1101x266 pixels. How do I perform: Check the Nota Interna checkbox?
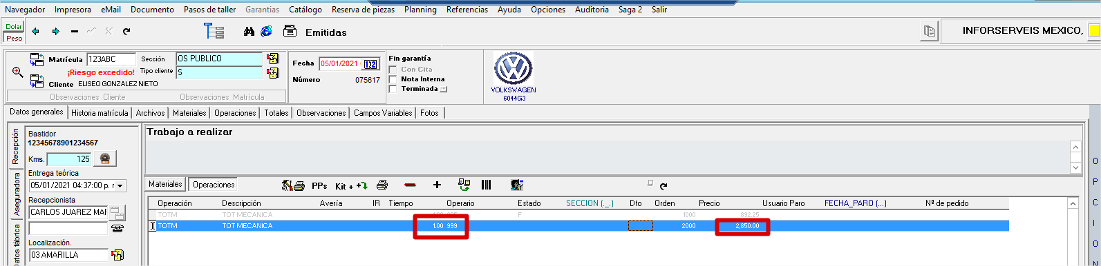coord(393,79)
